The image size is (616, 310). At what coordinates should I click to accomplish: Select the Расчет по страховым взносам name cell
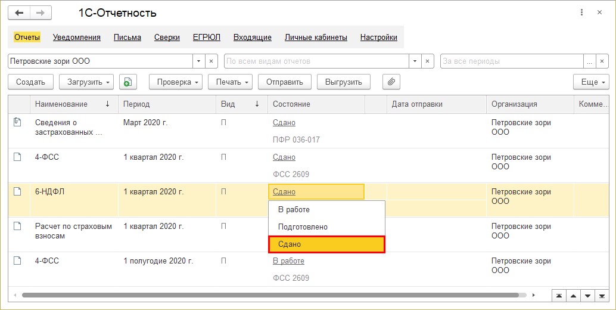click(74, 234)
